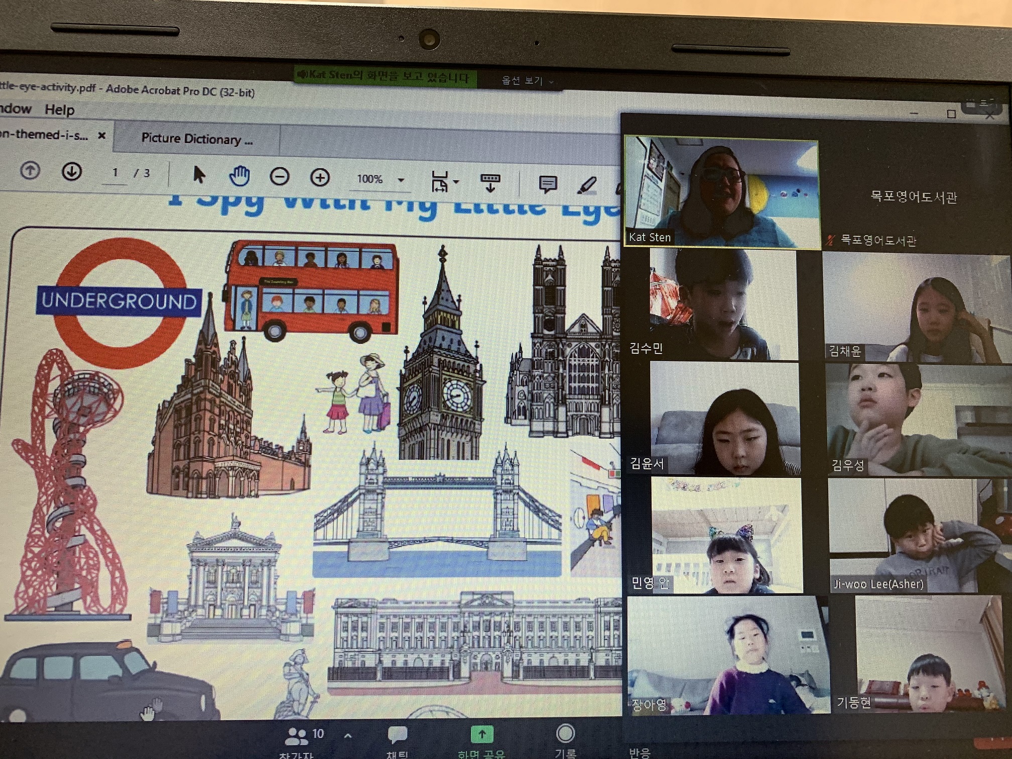Zoom out using minus circle icon
Image resolution: width=1012 pixels, height=759 pixels.
pyautogui.click(x=279, y=177)
